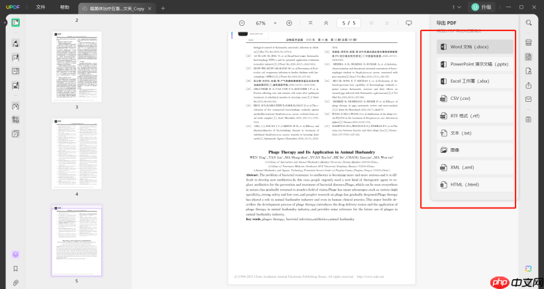
Task: Open the Share file icon
Action: click(528, 85)
